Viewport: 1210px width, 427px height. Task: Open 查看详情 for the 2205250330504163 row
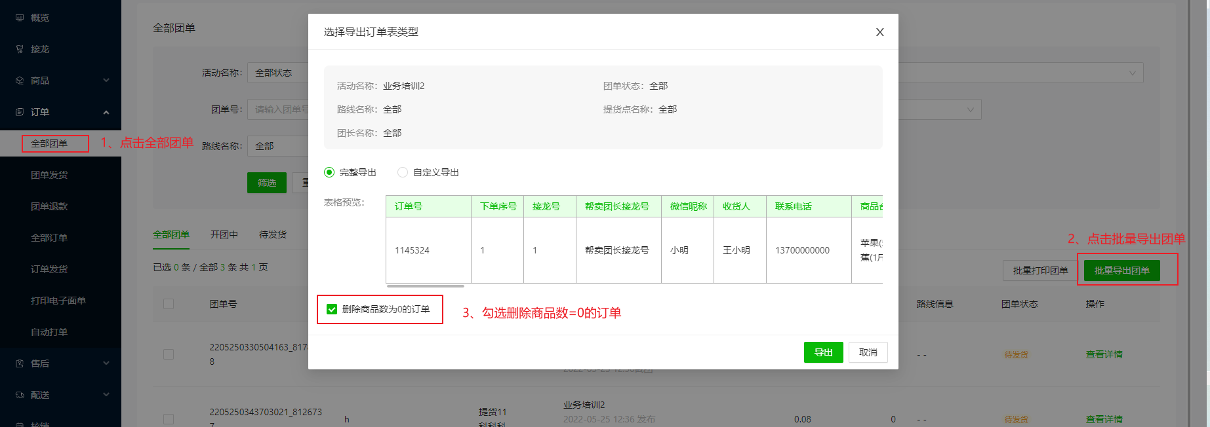(1104, 354)
